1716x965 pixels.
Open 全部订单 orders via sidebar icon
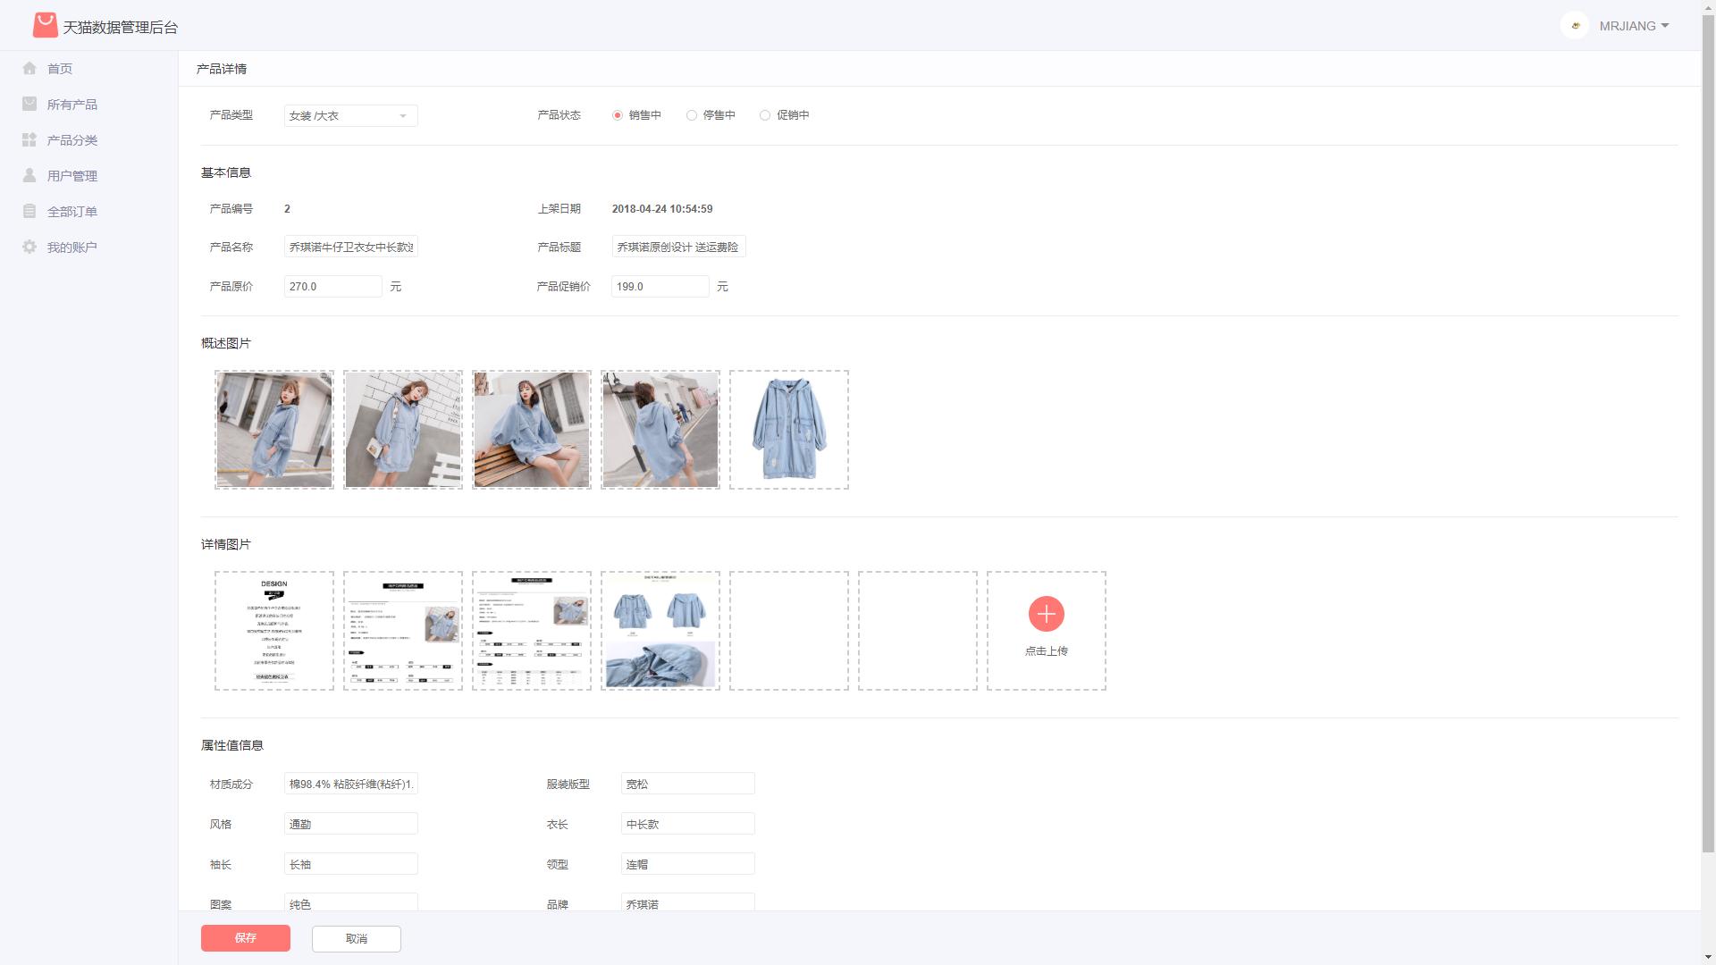[x=29, y=211]
